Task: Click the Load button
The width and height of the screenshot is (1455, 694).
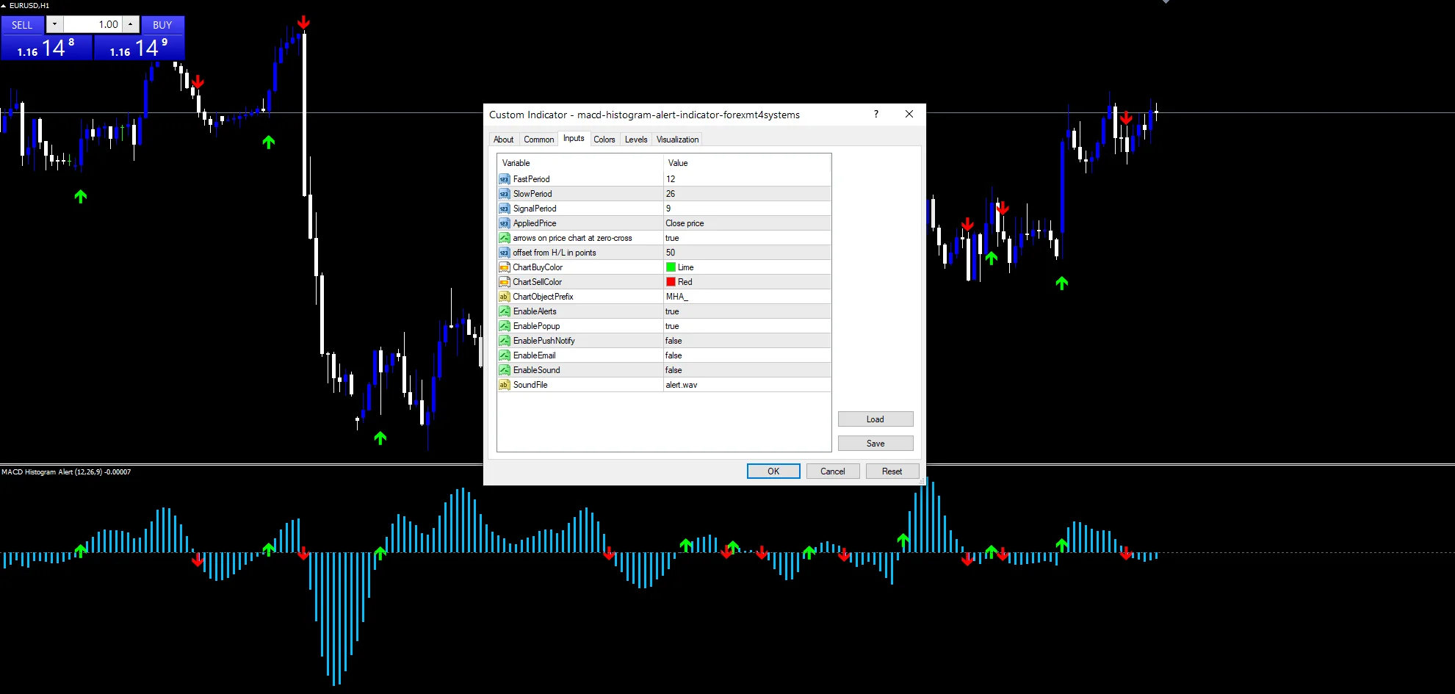Action: [875, 419]
